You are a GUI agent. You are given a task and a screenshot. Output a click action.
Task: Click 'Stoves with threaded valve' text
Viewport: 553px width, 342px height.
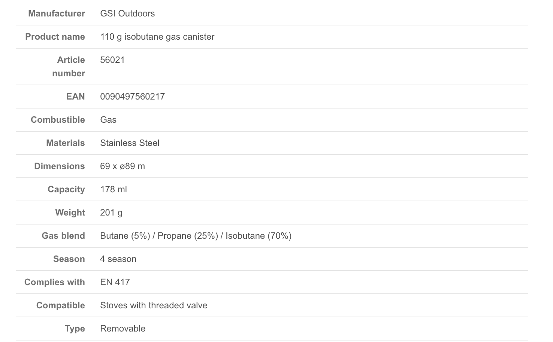point(154,305)
